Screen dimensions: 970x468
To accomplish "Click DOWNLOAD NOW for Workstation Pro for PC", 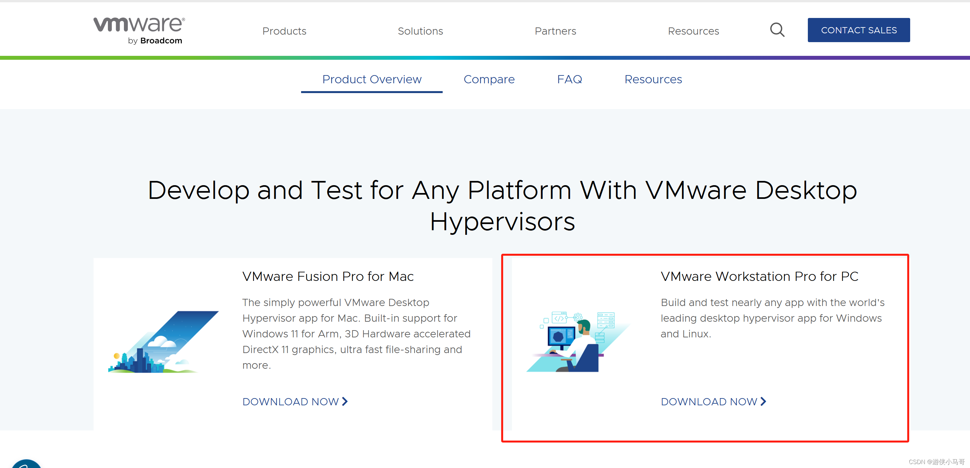I will (709, 401).
